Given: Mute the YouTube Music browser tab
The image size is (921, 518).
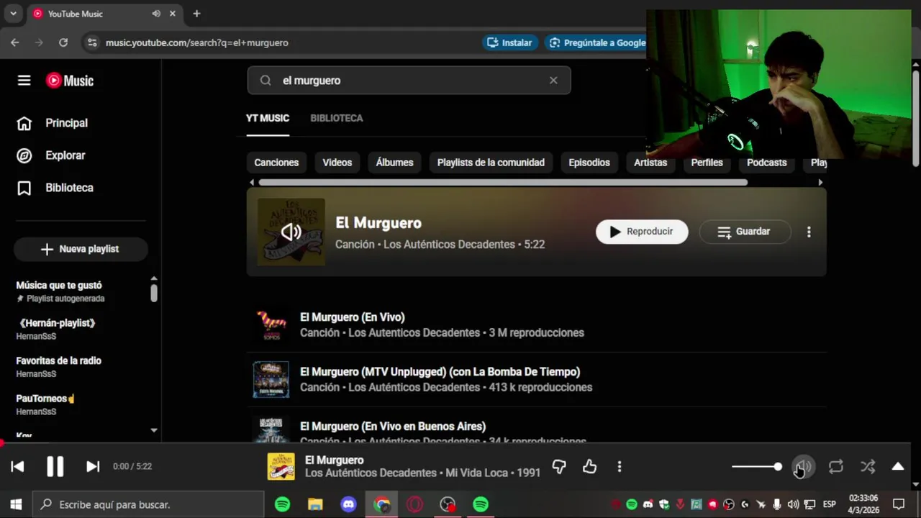Looking at the screenshot, I should pos(156,14).
